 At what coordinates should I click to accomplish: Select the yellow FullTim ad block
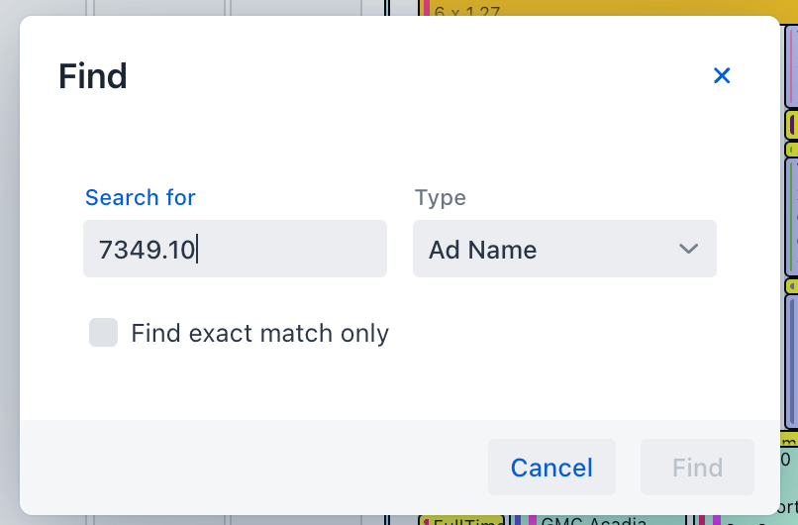[462, 520]
